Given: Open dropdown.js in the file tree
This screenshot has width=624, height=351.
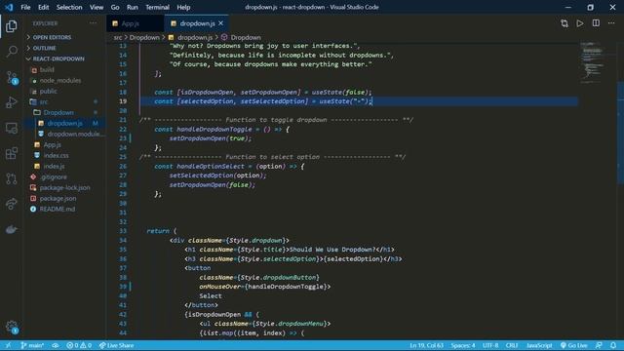Looking at the screenshot, I should coord(65,124).
